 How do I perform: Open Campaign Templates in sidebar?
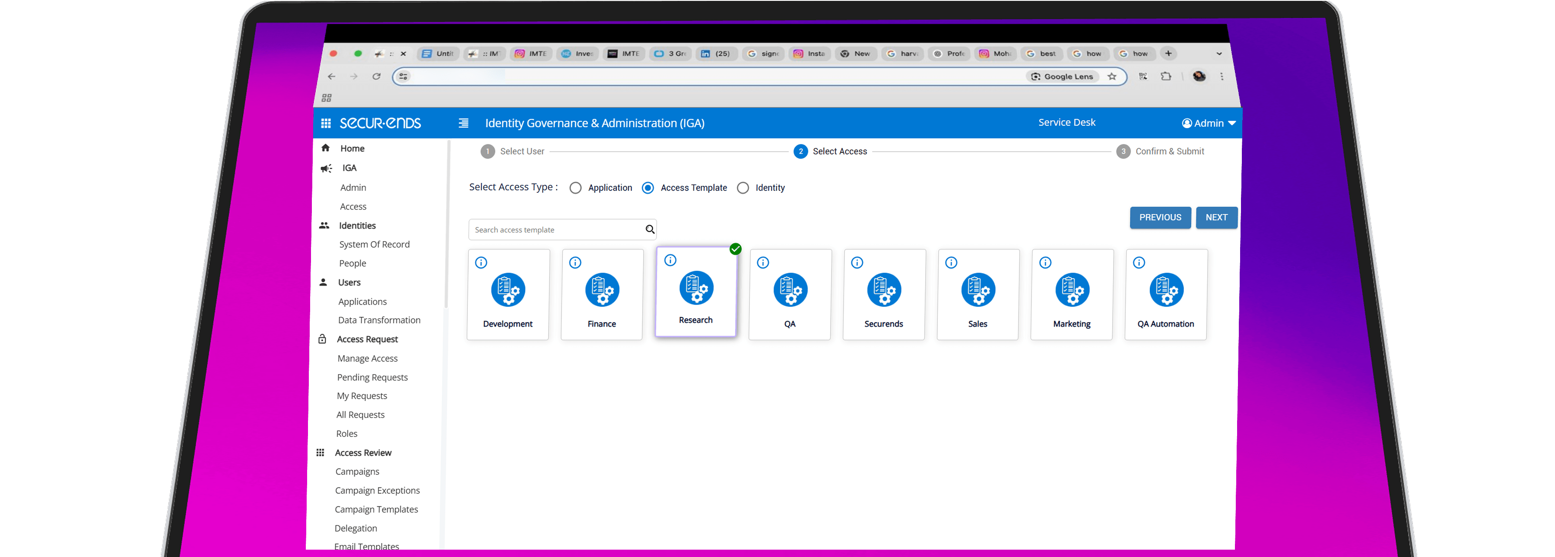376,509
